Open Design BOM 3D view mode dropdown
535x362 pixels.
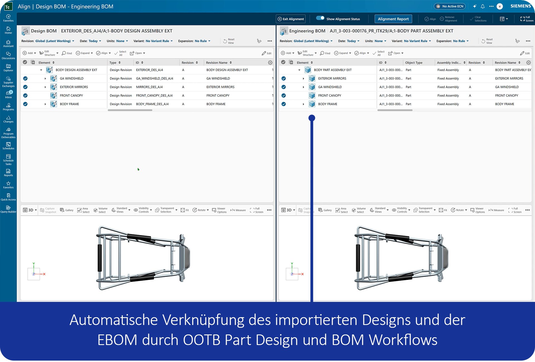click(30, 210)
